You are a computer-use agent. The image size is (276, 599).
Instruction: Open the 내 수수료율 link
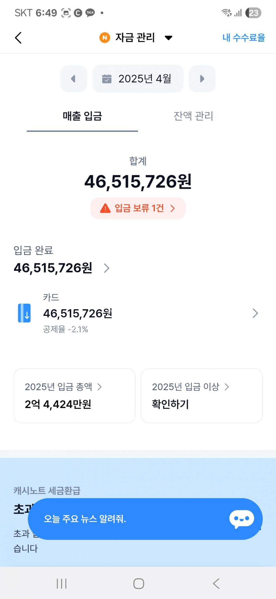[243, 38]
